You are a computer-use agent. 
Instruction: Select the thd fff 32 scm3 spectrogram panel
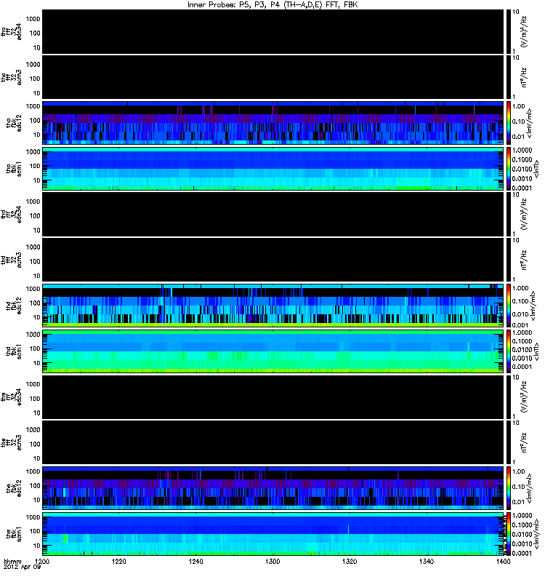tap(275, 260)
